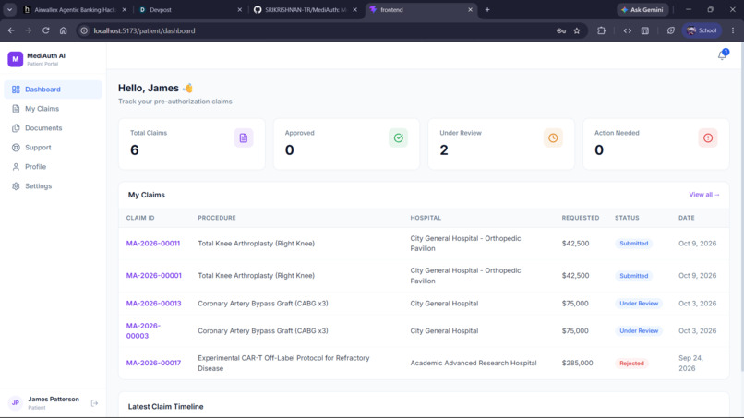
Task: Click the browser home icon
Action: (63, 30)
